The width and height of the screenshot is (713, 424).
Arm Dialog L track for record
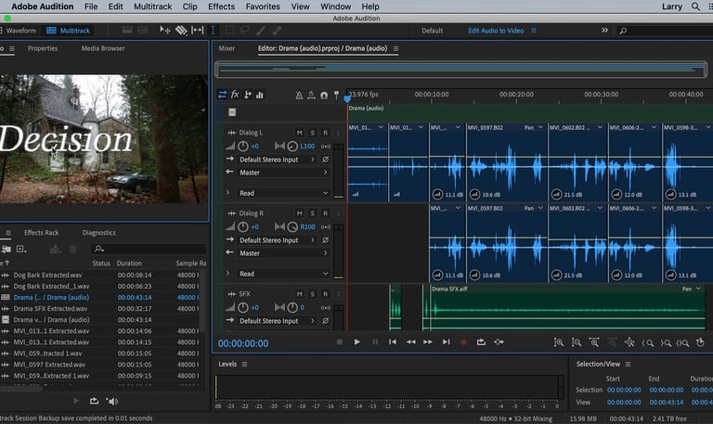tap(326, 133)
